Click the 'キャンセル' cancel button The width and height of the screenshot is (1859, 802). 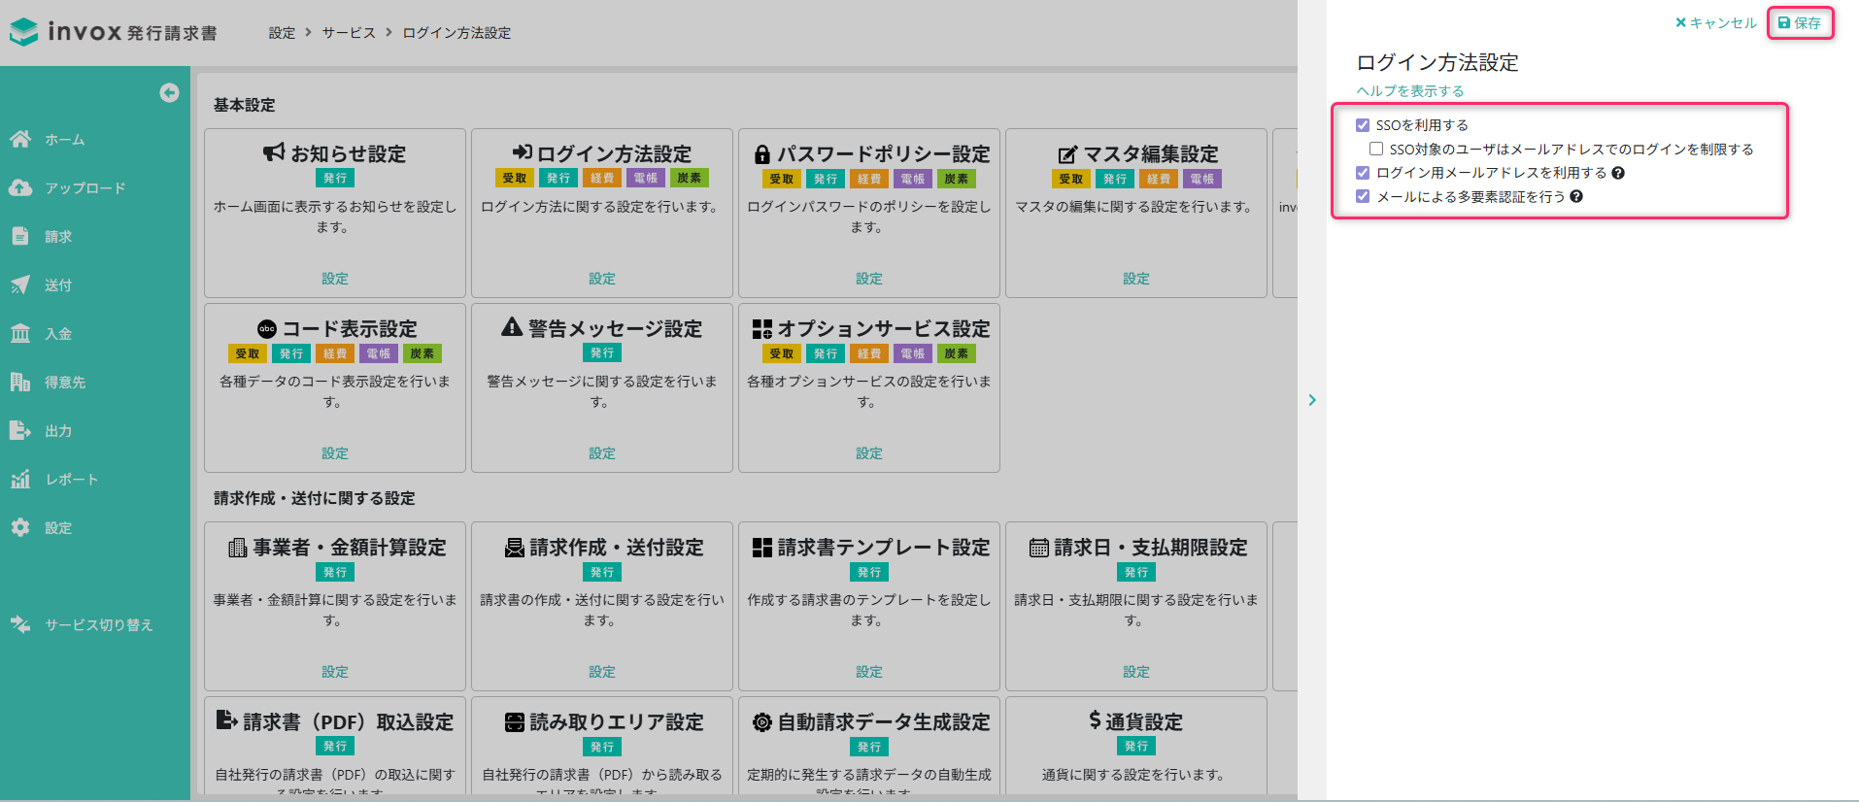pos(1716,23)
